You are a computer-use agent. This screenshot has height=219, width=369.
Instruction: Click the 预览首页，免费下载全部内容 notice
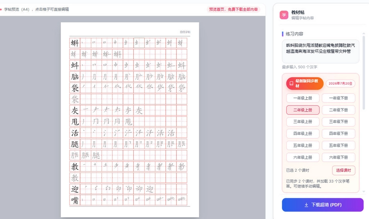pyautogui.click(x=233, y=9)
